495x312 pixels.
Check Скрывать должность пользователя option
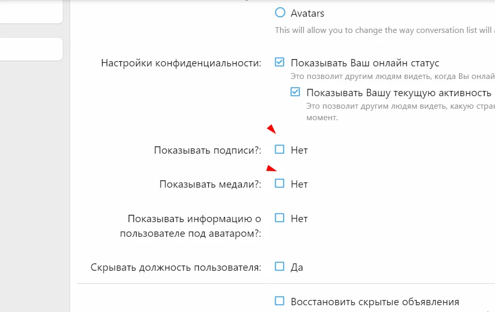coord(280,267)
